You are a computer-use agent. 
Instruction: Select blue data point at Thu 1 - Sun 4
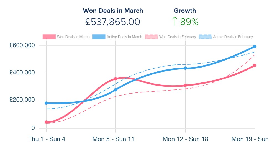(x=46, y=103)
